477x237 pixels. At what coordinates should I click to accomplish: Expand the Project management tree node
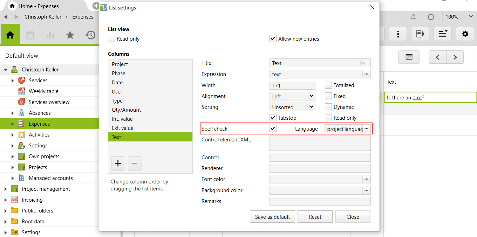pos(5,189)
